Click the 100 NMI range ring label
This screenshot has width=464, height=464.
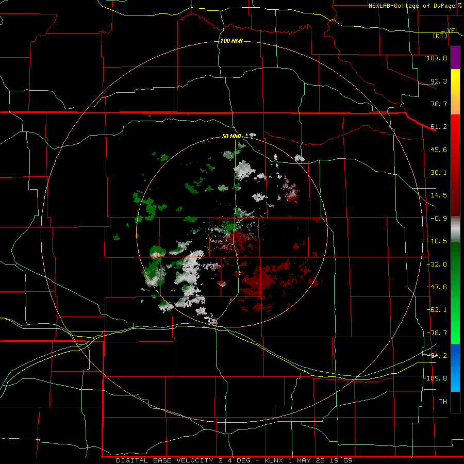pyautogui.click(x=231, y=41)
